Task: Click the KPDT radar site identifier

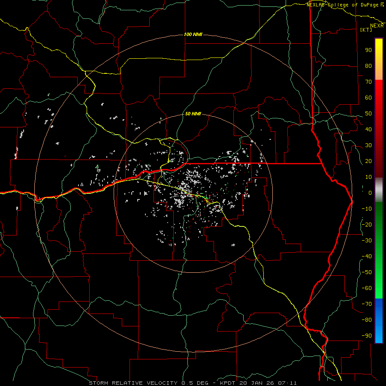Action: tap(228, 383)
